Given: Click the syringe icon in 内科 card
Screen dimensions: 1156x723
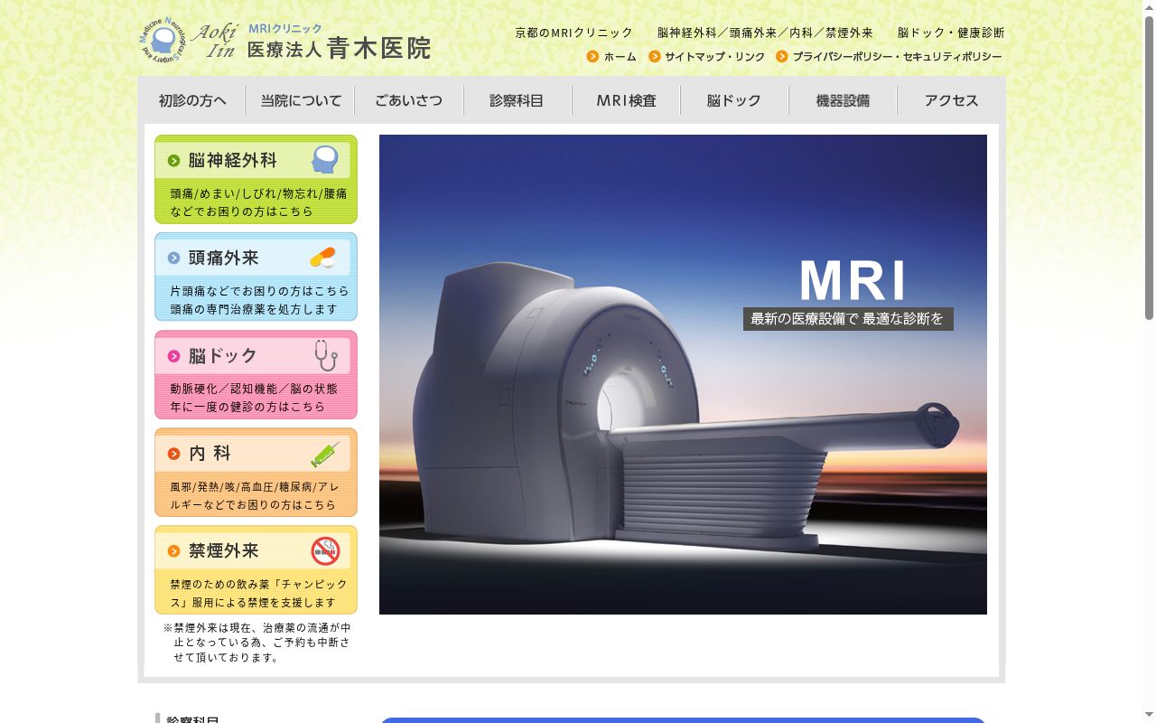Looking at the screenshot, I should point(325,454).
